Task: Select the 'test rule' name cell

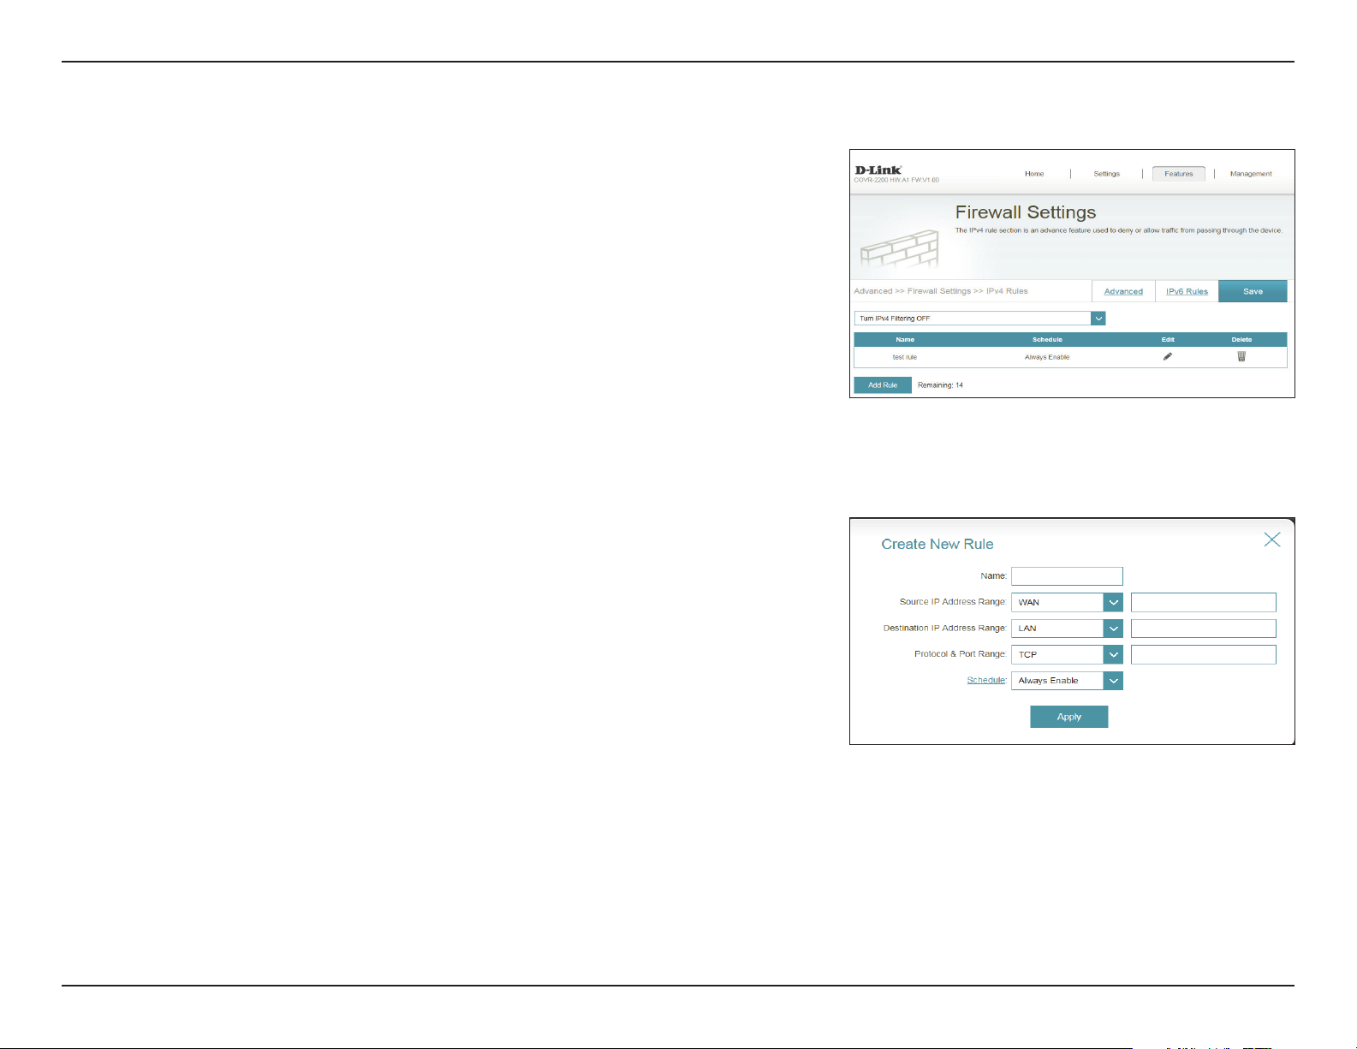Action: coord(905,357)
